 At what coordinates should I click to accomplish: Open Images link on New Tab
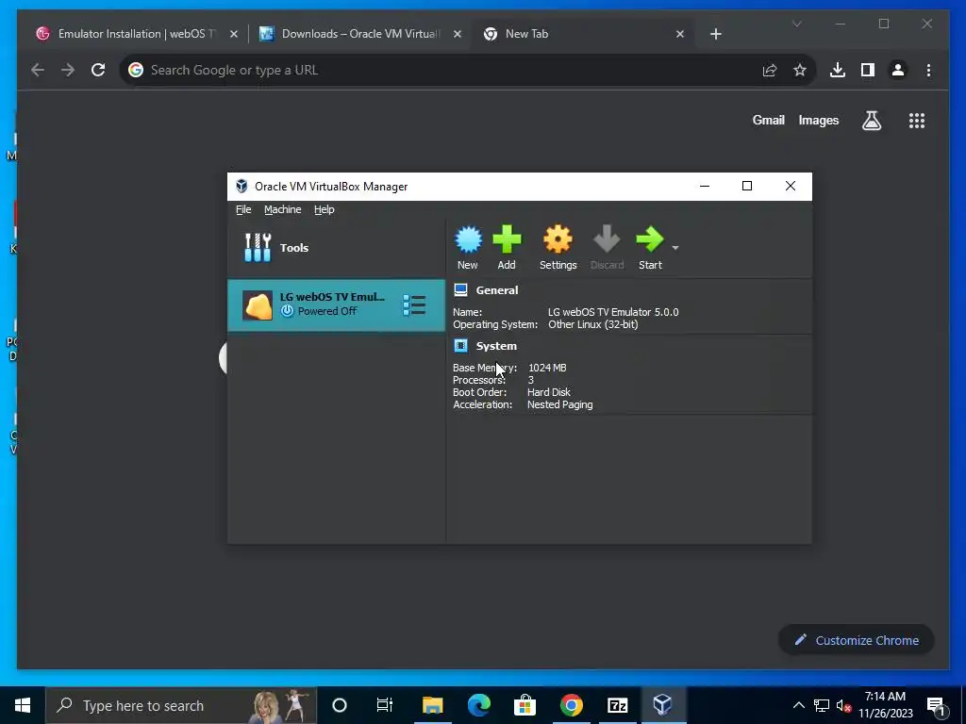[x=818, y=120]
